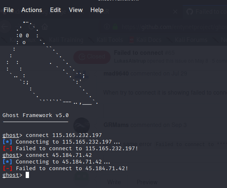Click browser back arrow behind terminal
This screenshot has width=227, height=188.
[5, 27]
